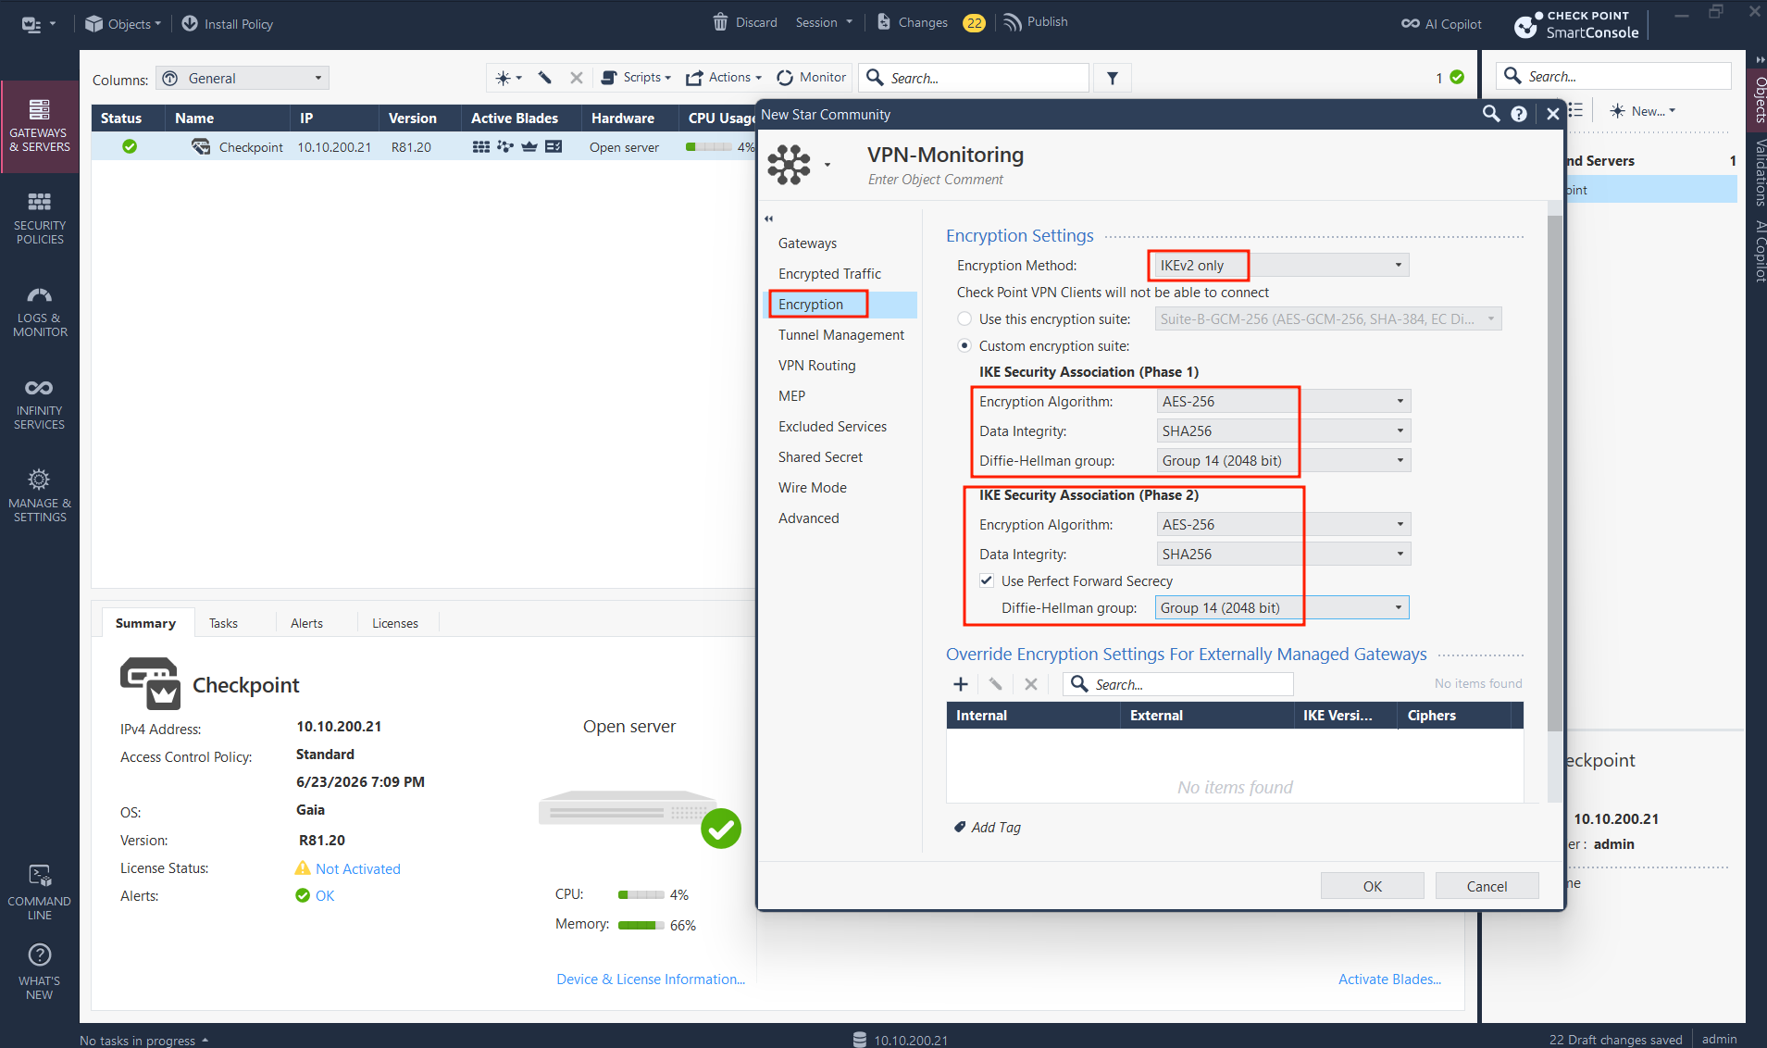The height and width of the screenshot is (1048, 1767).
Task: Open Activate Blades link
Action: [1389, 979]
